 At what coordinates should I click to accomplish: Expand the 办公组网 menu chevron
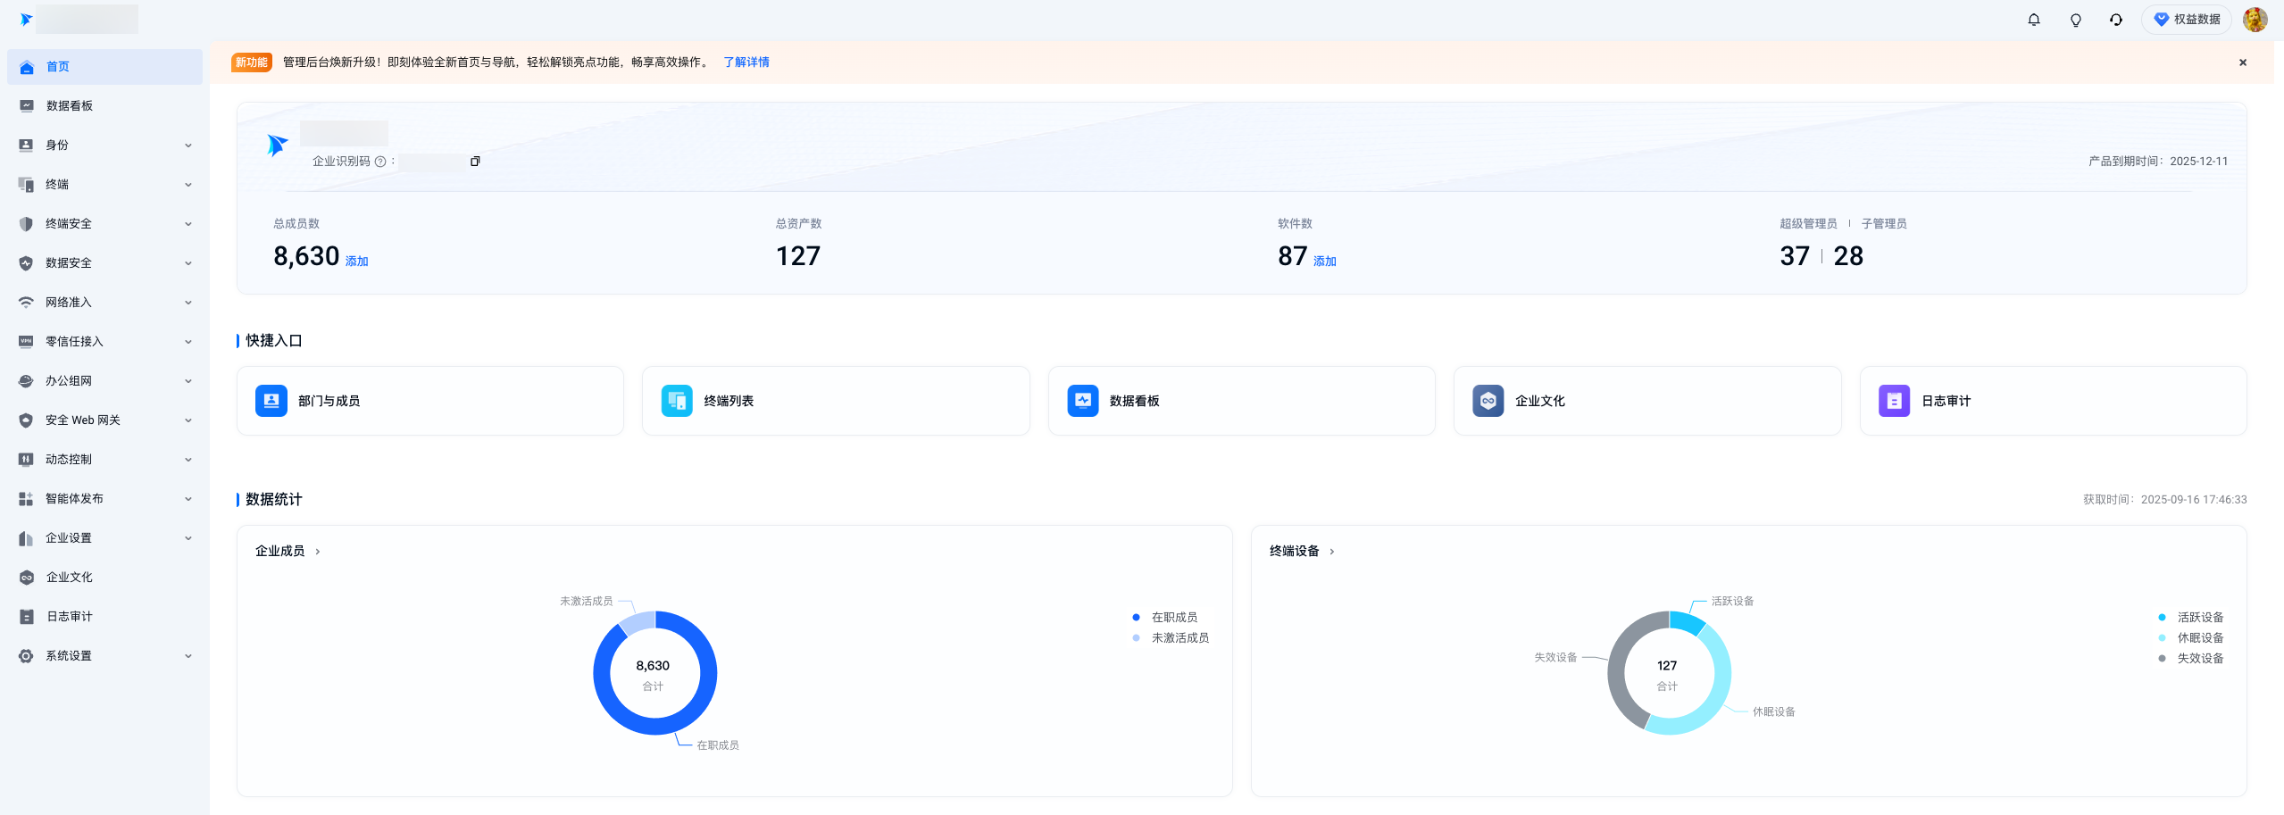(x=188, y=381)
